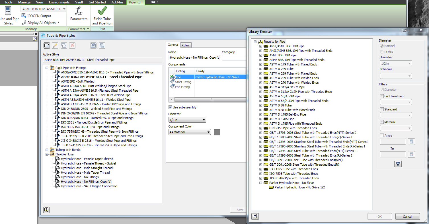Viewport: 429px width, 224px height.
Task: Open Parameters in the ribbon
Action: pos(79,14)
